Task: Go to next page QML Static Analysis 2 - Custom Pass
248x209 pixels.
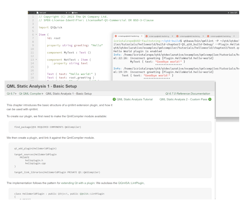Action: tap(183, 99)
